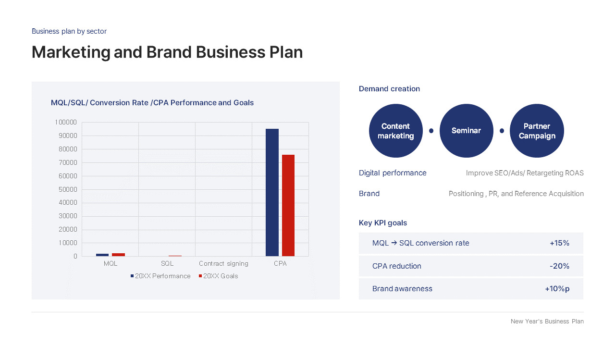
Task: Select the Digital performance label
Action: (393, 173)
